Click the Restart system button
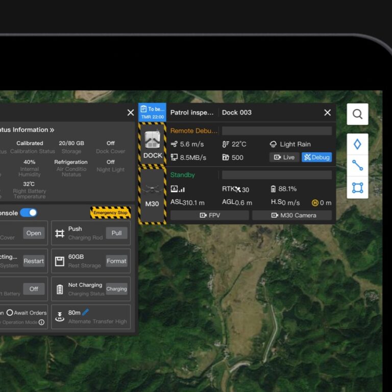392x392 pixels. click(x=34, y=261)
